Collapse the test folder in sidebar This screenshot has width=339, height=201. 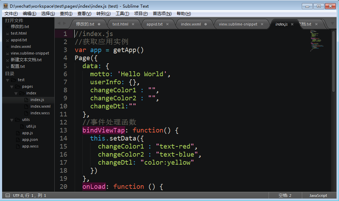pos(7,80)
